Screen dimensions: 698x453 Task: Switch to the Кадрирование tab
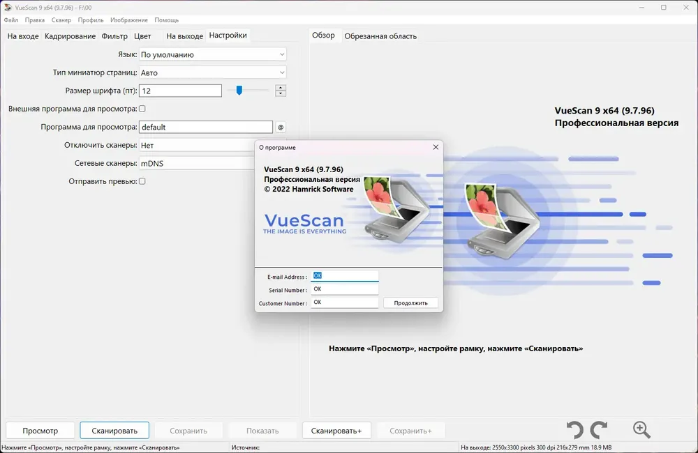(x=70, y=36)
